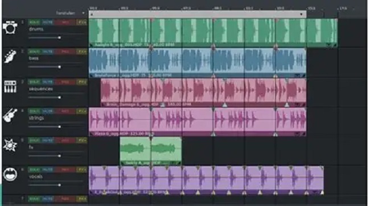This screenshot has height=206, width=370.
Task: Mute the bass track
Action: [x=47, y=52]
